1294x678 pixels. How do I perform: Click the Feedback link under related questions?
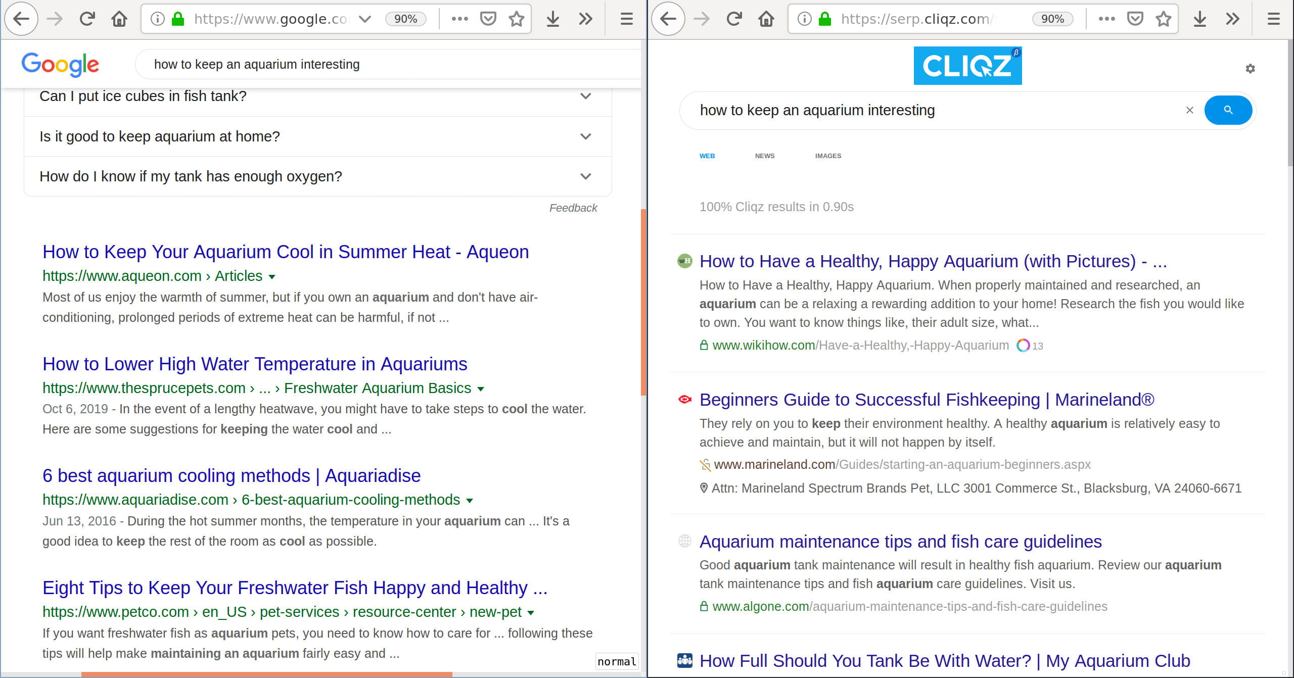pyautogui.click(x=573, y=208)
